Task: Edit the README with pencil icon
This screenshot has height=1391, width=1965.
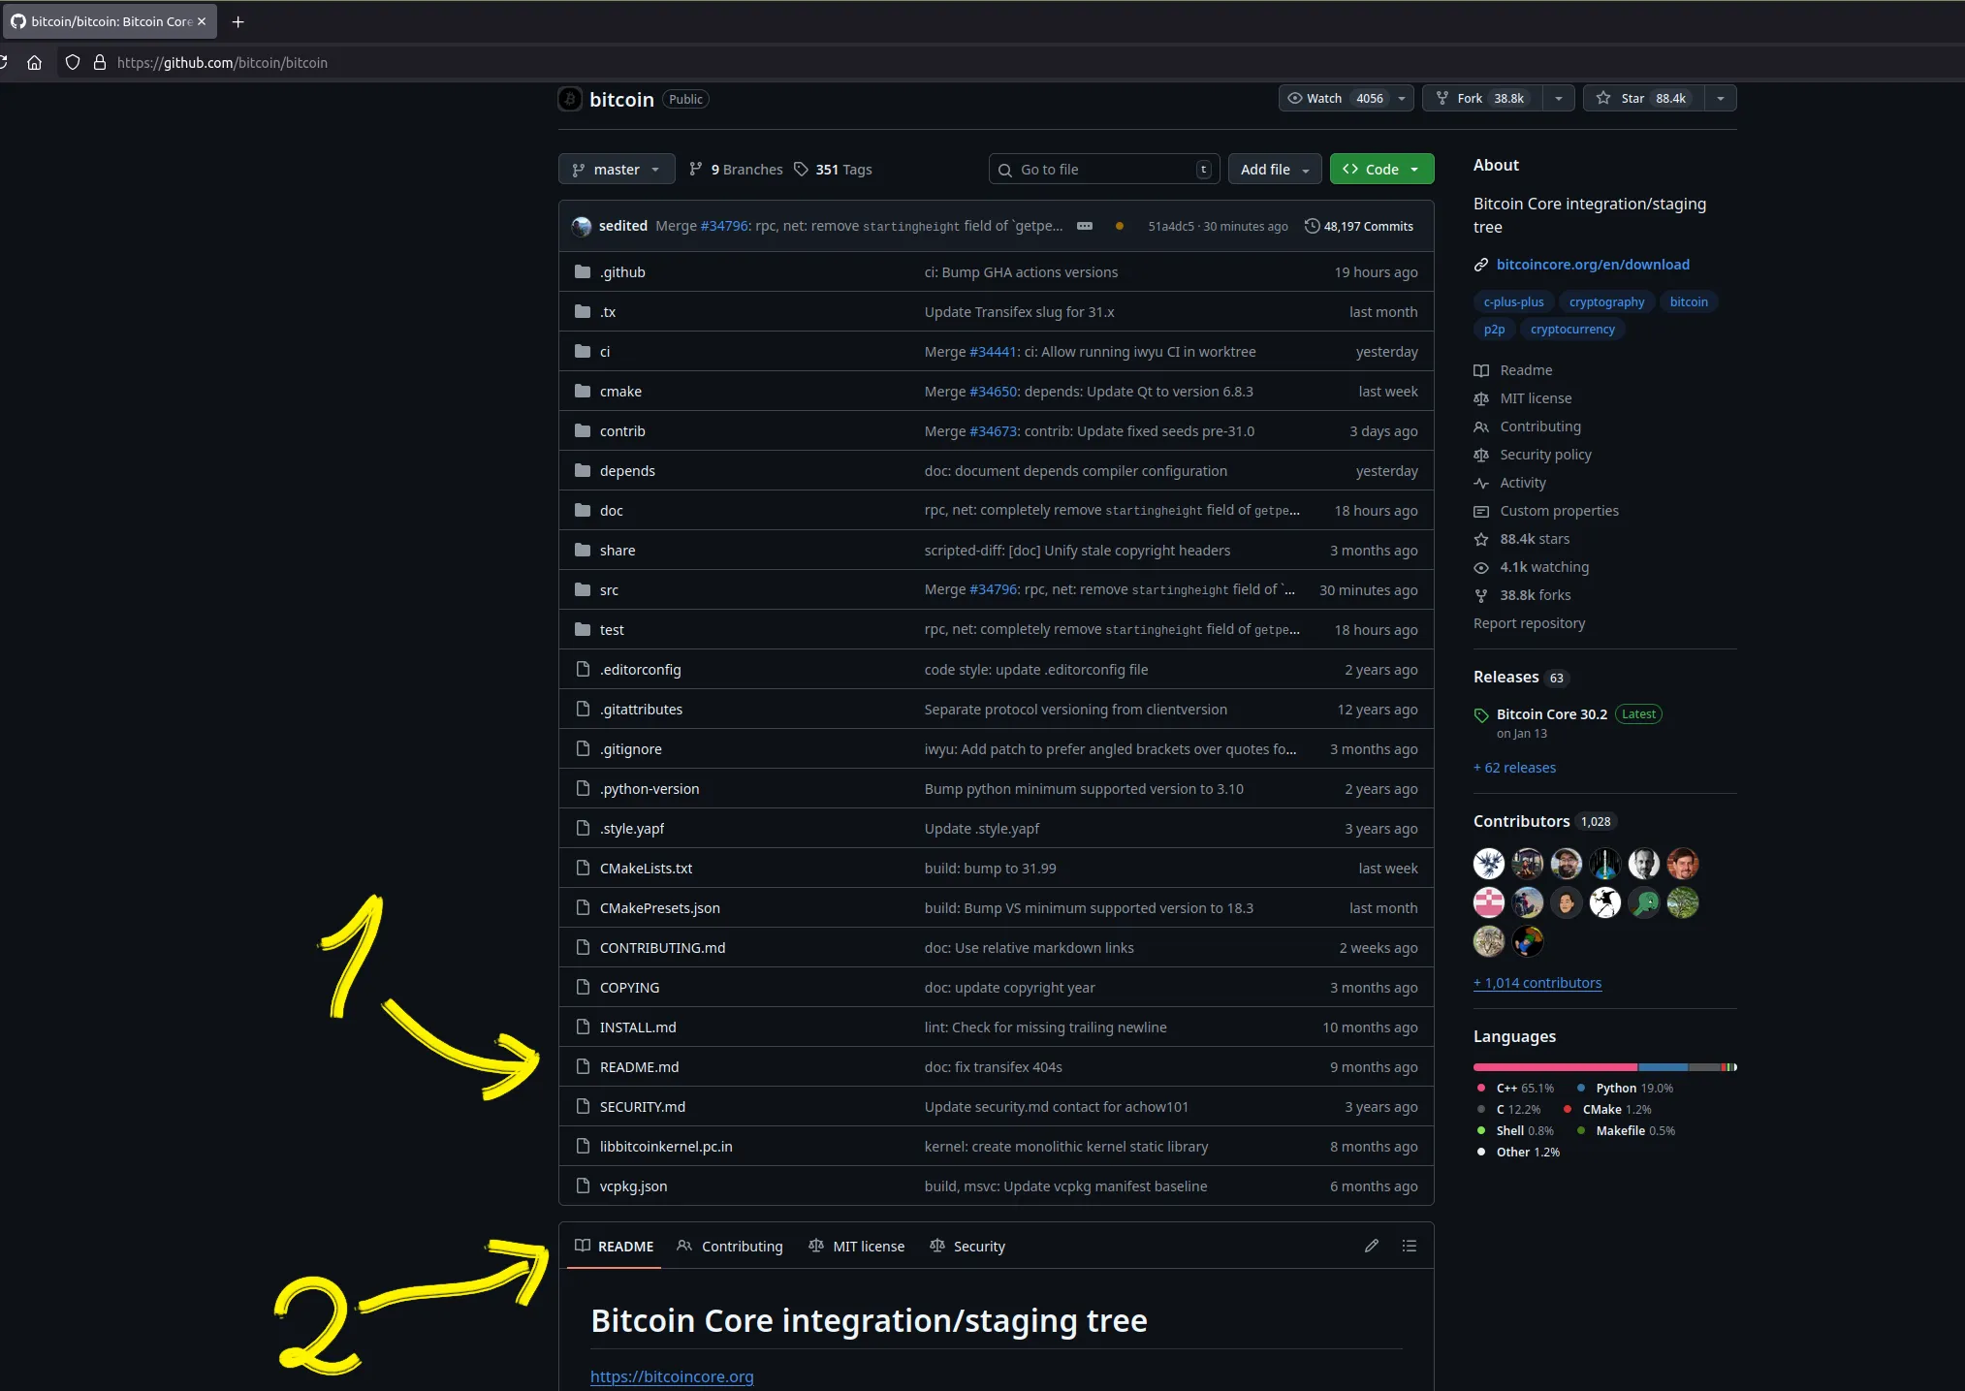Action: point(1372,1246)
